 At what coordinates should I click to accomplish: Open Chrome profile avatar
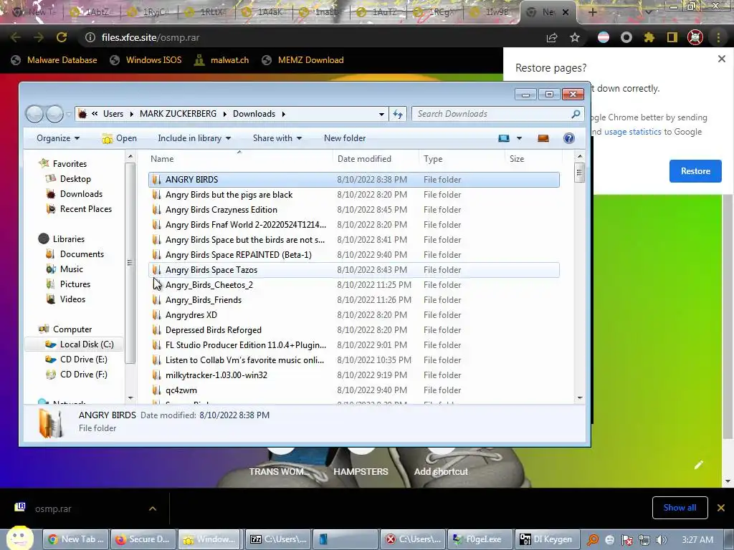tap(695, 37)
